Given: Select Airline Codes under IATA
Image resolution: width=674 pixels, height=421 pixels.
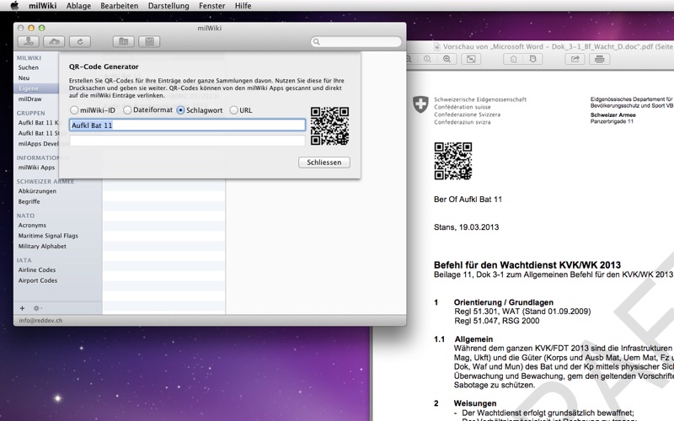Looking at the screenshot, I should (x=37, y=269).
